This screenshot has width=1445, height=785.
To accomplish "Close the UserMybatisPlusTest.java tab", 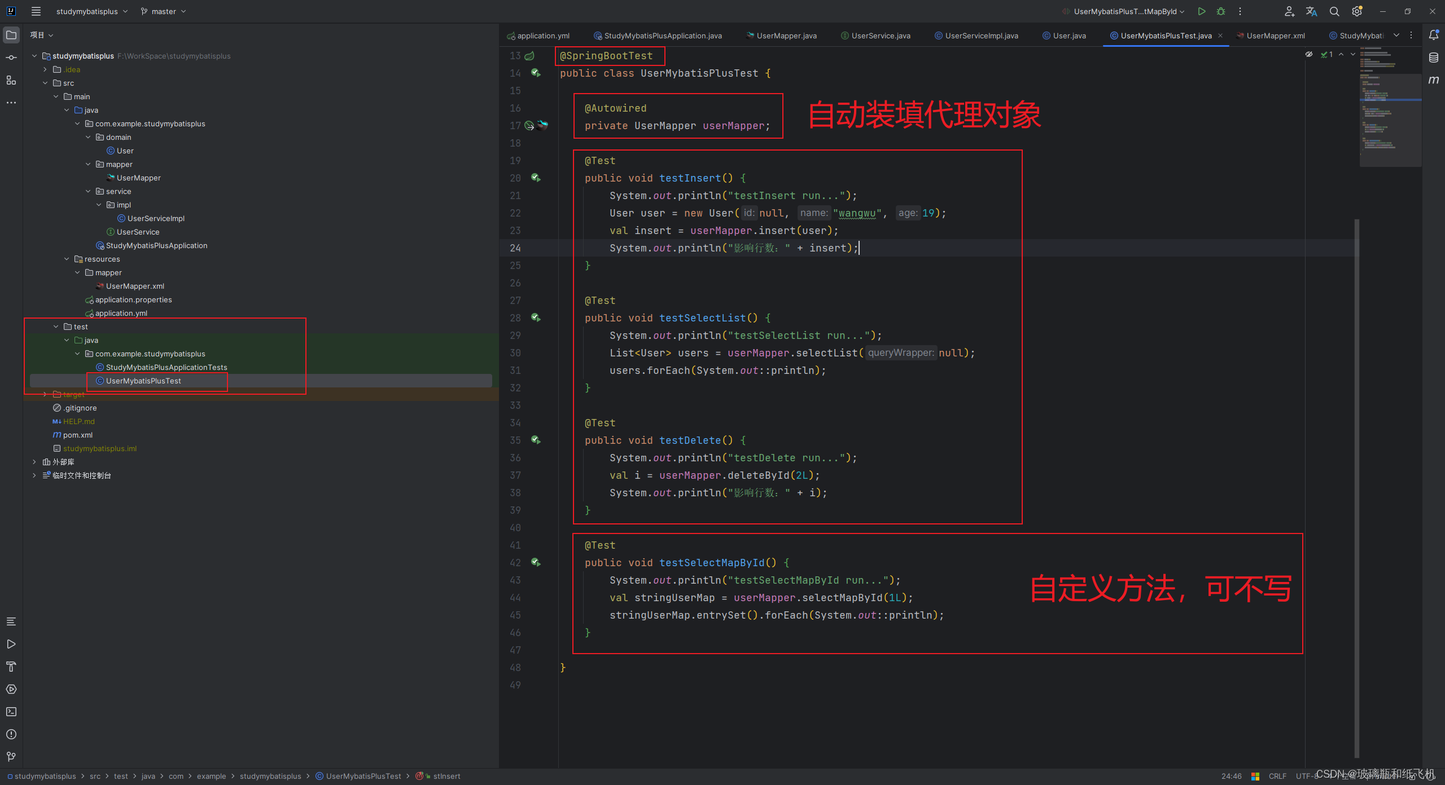I will point(1220,36).
